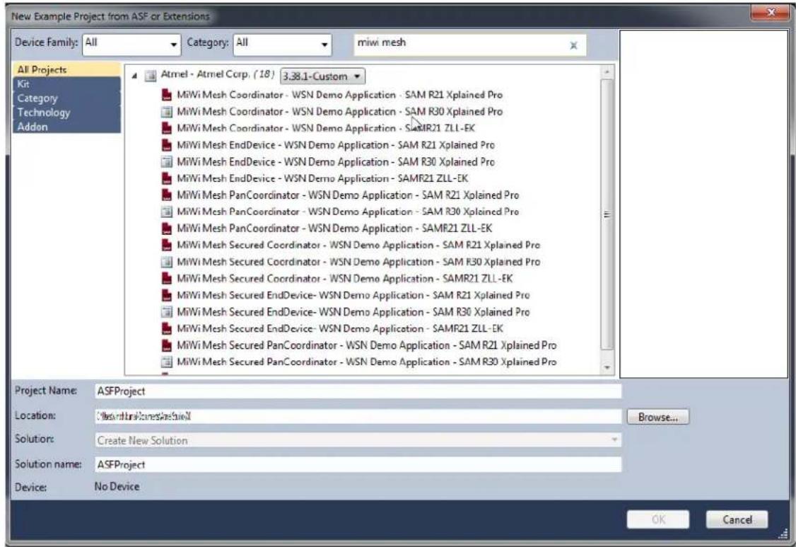The height and width of the screenshot is (547, 796).
Task: Click icon beside Secured PanCoordinator SAM R30 Xplained Pro
Action: [x=167, y=362]
